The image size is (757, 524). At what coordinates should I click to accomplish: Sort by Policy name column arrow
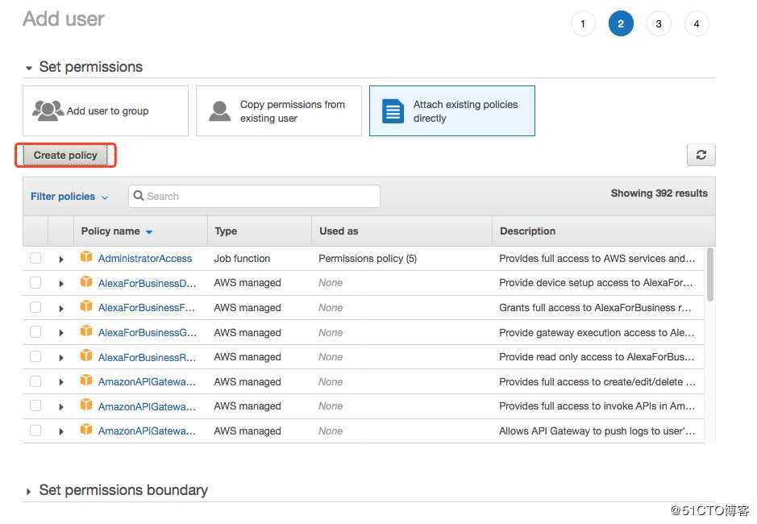click(x=149, y=232)
